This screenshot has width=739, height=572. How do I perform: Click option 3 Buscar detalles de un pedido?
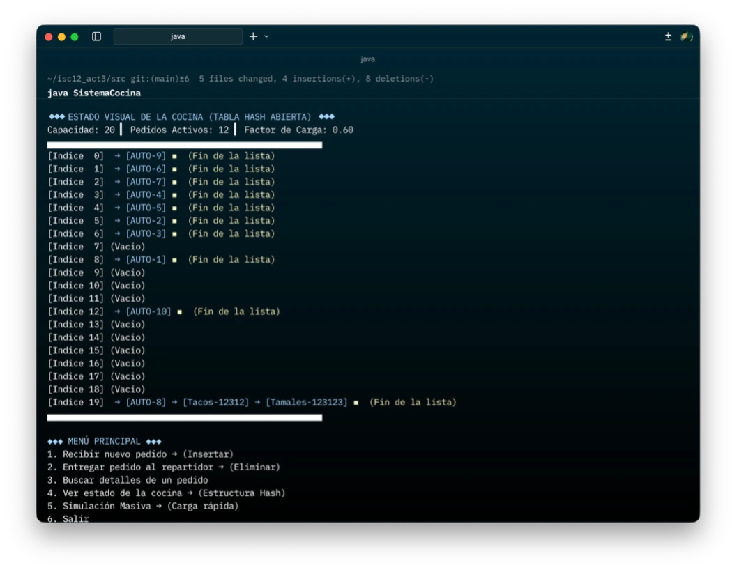coord(128,480)
